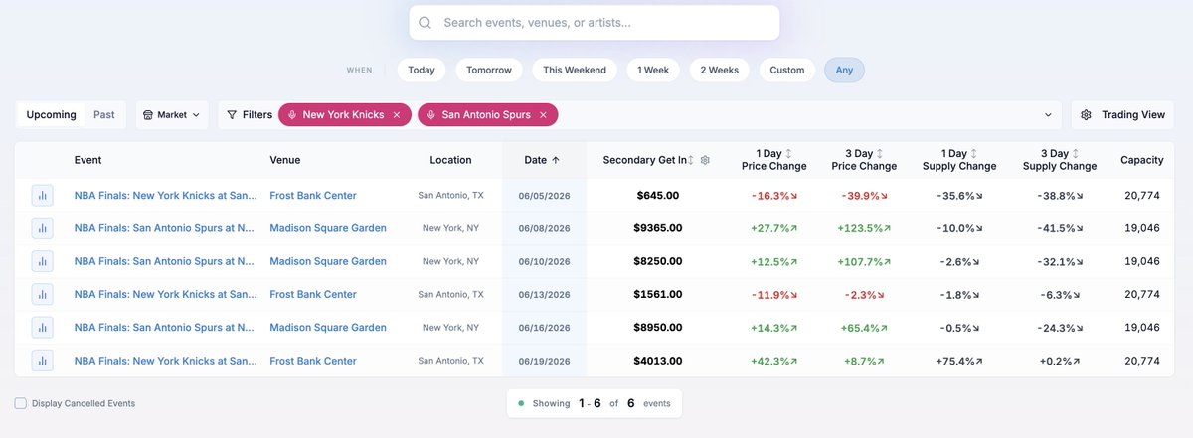The width and height of the screenshot is (1193, 438).
Task: Open Frost Bank Center link in 06/05/2026 row
Action: pyautogui.click(x=313, y=196)
